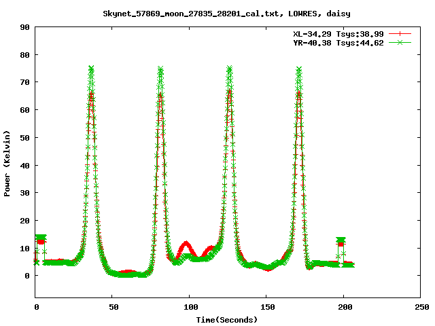Select the XL-34.29 Tsys:38.99 legend entry
This screenshot has height=326, width=435.
(338, 34)
